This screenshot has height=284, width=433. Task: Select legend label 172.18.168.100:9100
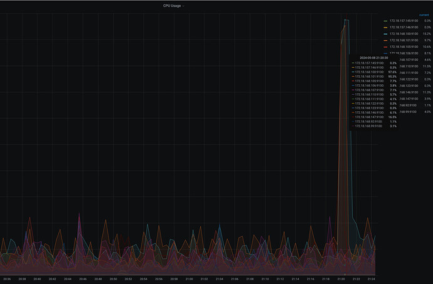pyautogui.click(x=402, y=34)
